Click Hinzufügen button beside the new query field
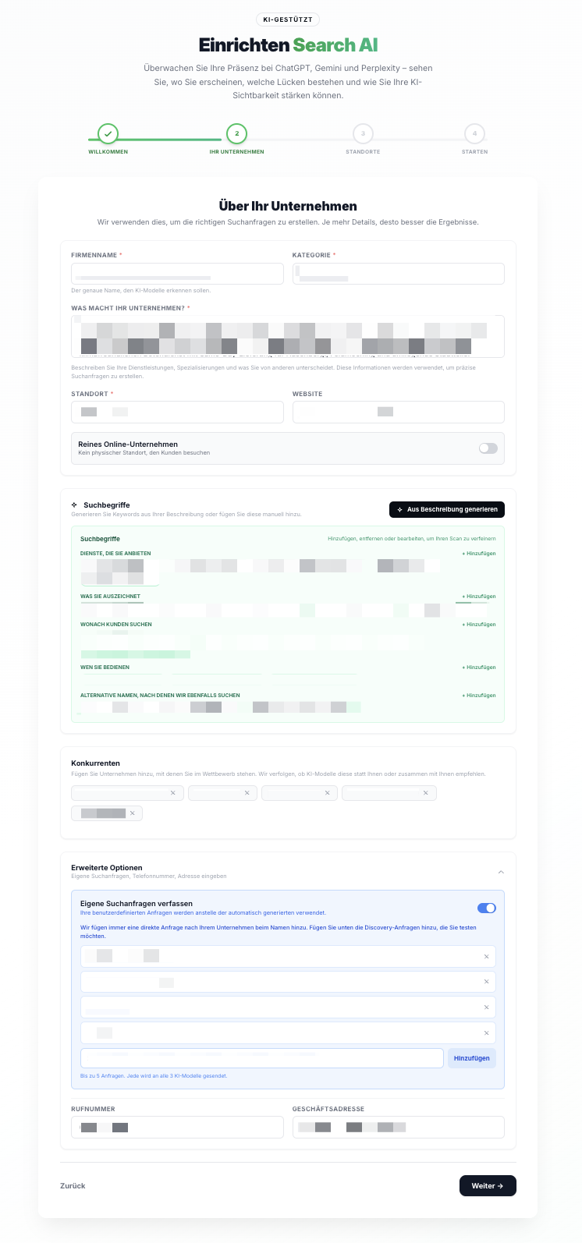This screenshot has width=582, height=1243. (471, 1058)
